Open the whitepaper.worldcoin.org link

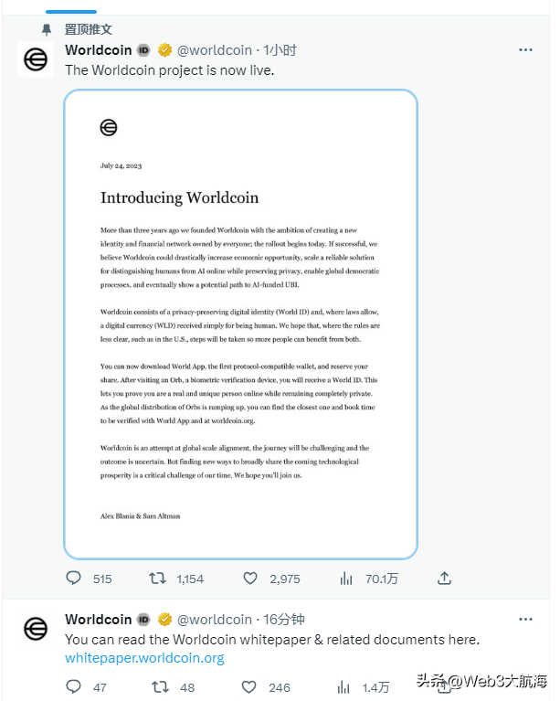pyautogui.click(x=144, y=658)
